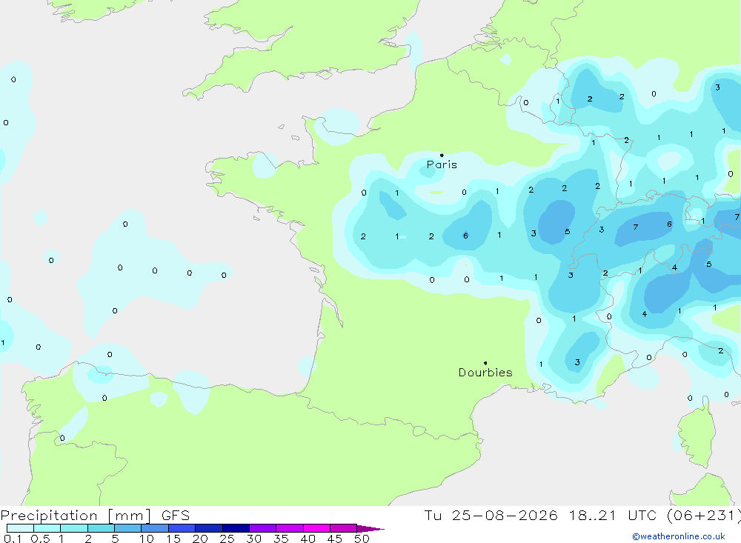Screen dimensions: 741x543
Task: Pick the 0.5–1 mm legend swatch
Action: tap(47, 528)
